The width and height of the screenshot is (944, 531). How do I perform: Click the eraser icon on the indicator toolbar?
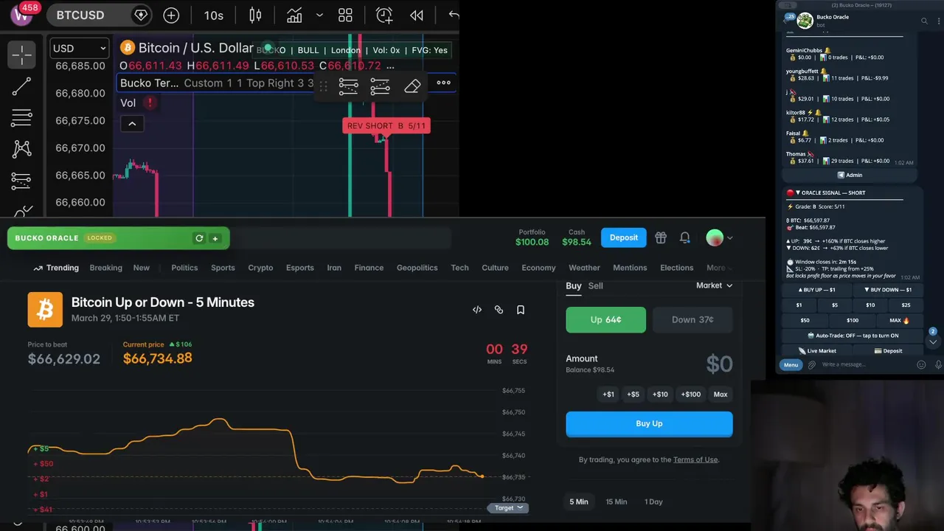tap(412, 86)
